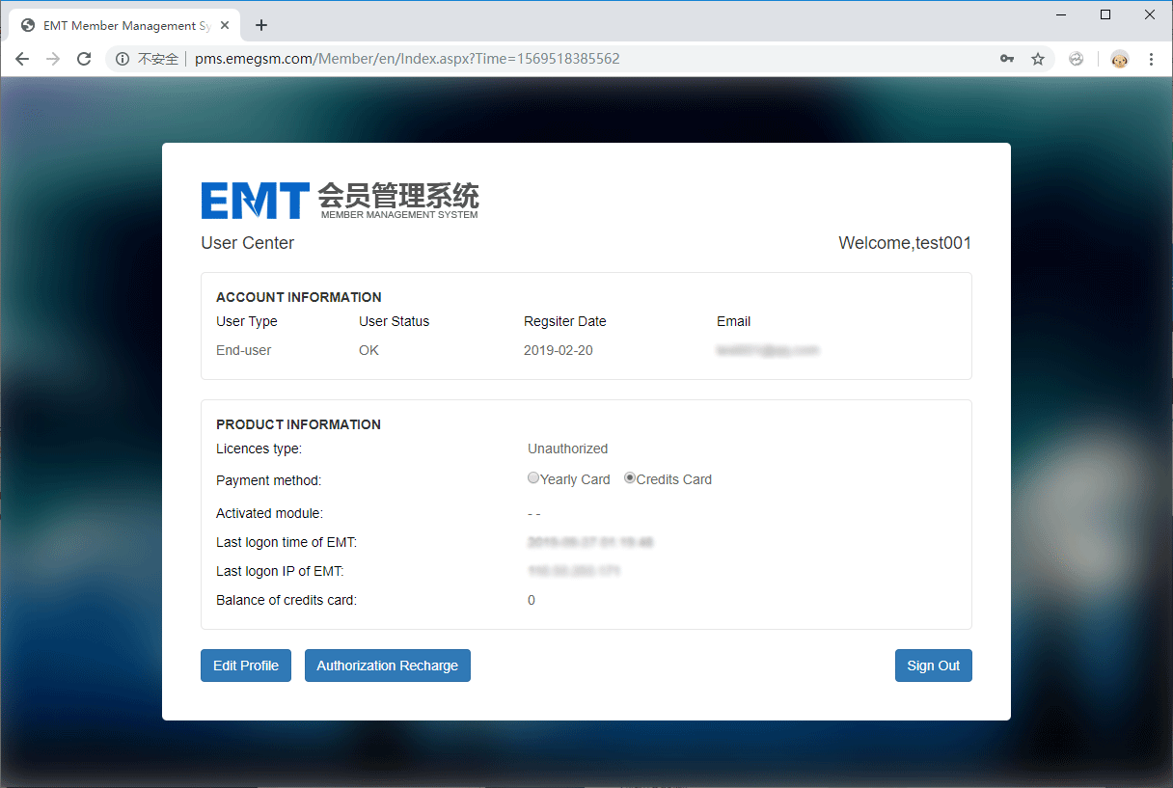Select Credits Card payment method

click(x=630, y=477)
